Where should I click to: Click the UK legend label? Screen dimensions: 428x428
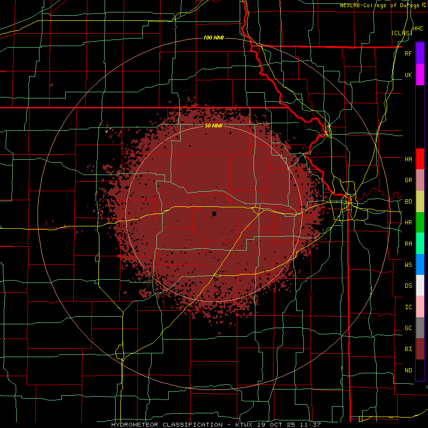pos(408,75)
